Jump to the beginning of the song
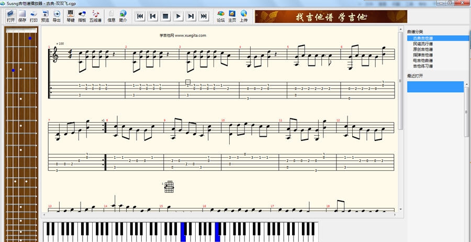The width and height of the screenshot is (471, 242). click(140, 16)
